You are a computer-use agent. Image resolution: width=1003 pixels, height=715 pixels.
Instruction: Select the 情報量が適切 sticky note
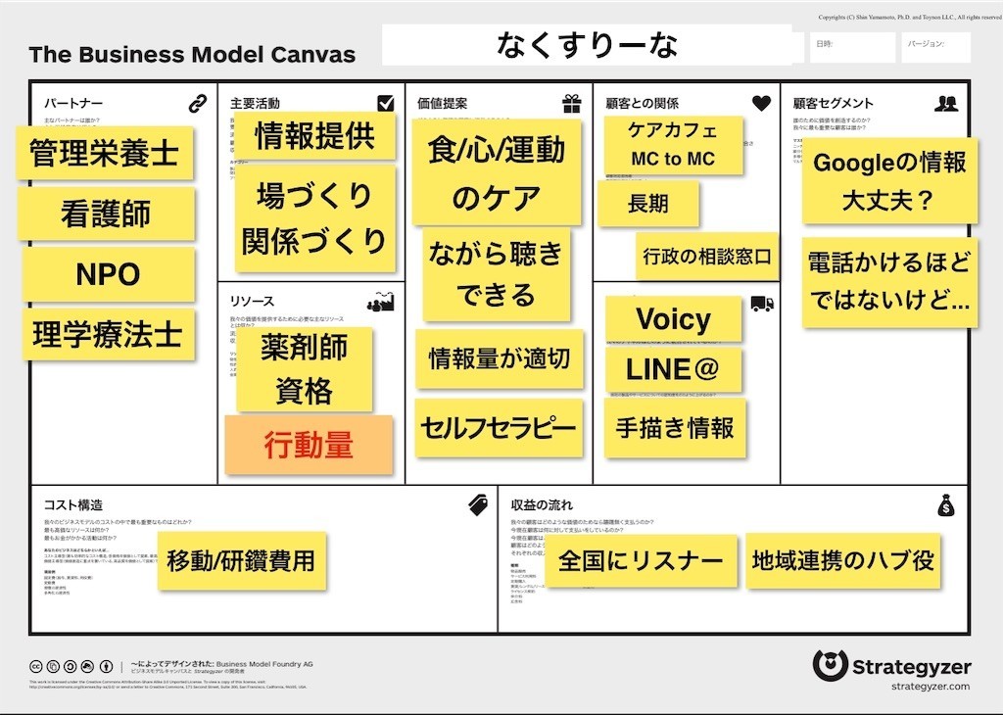point(500,358)
